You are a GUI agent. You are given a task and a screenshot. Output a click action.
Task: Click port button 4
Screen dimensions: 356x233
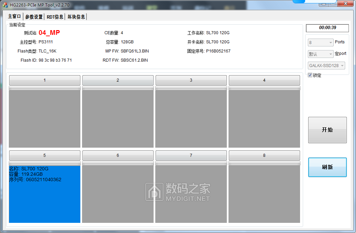[264, 80]
